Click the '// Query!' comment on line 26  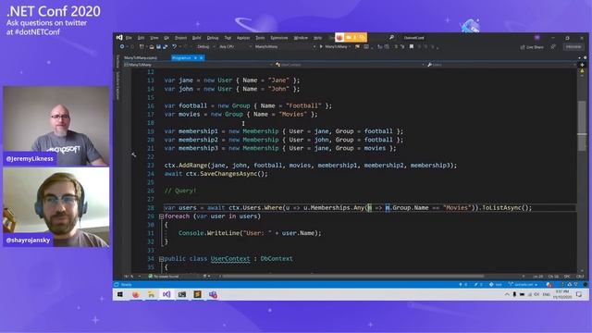click(x=180, y=191)
